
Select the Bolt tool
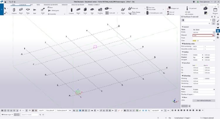(x=35, y=11)
